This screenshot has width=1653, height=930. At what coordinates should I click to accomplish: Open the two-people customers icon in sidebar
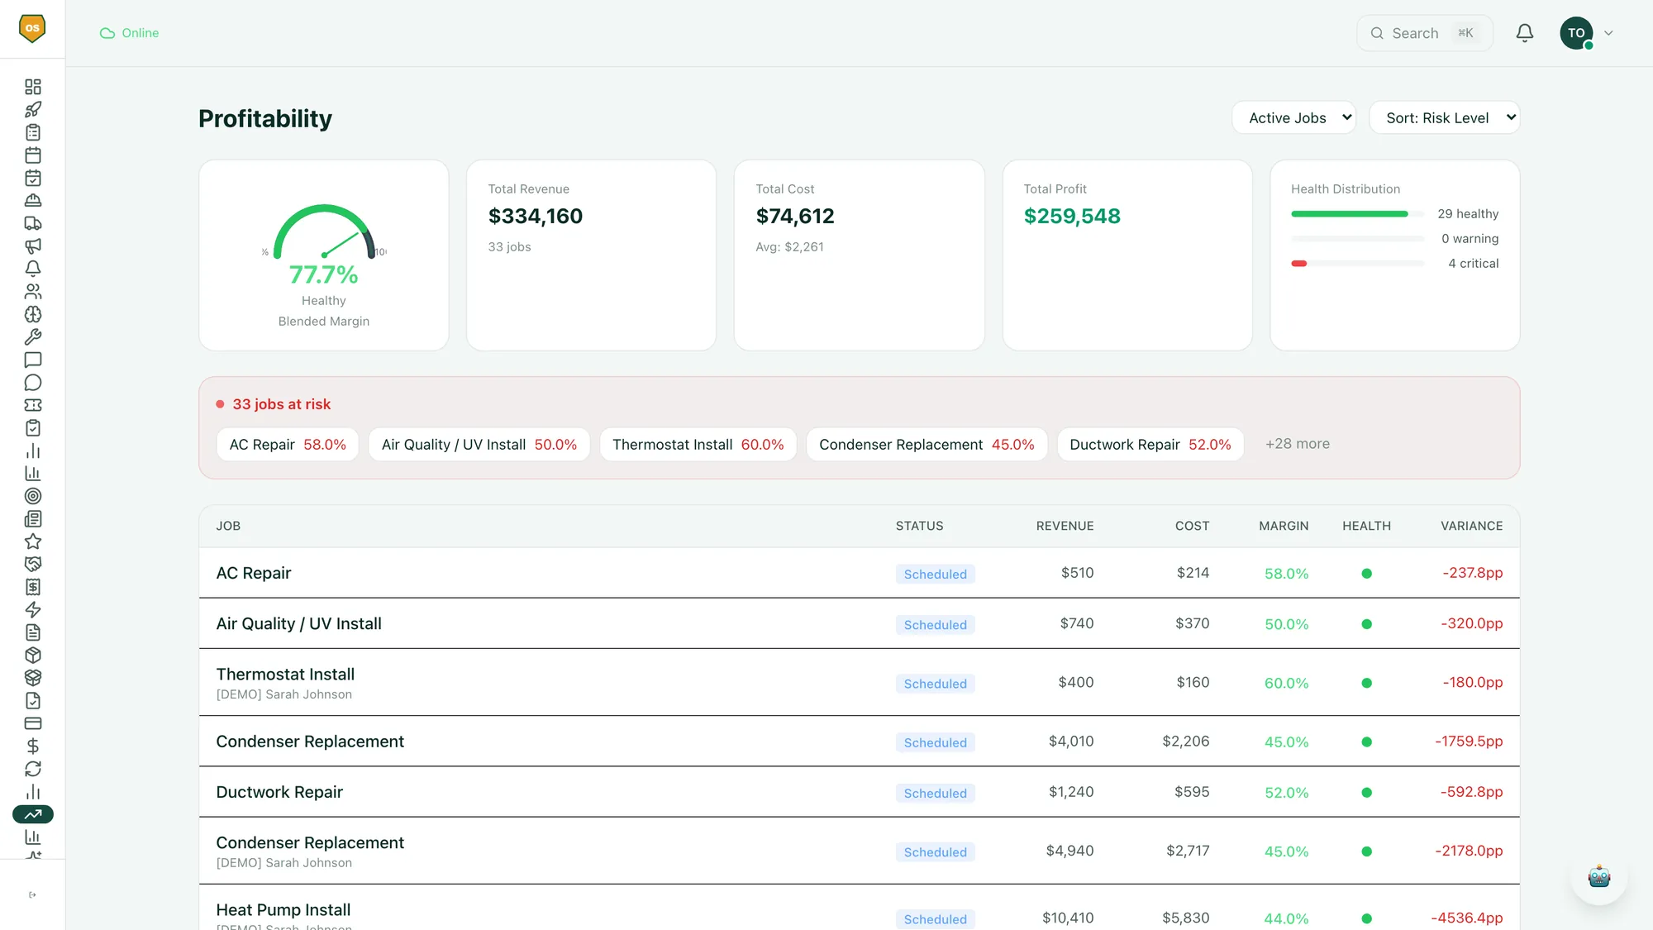click(33, 291)
